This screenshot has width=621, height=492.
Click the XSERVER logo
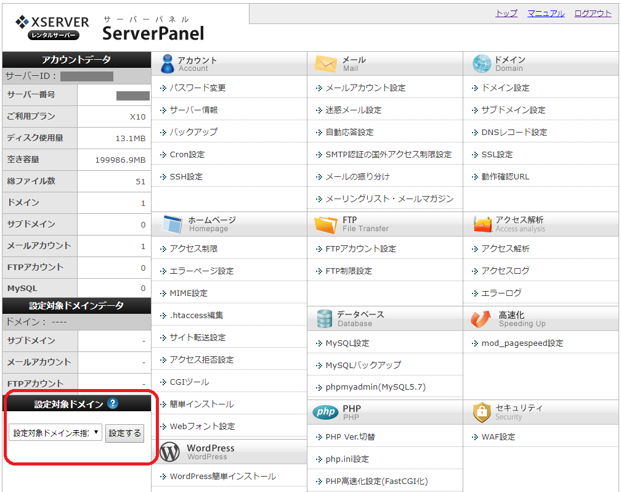[x=52, y=27]
